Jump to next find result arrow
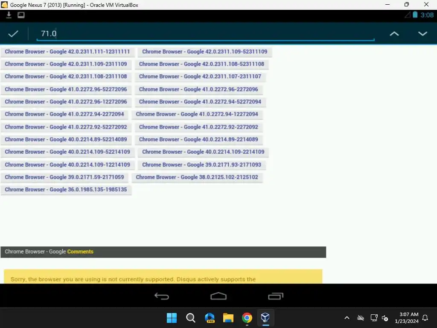The height and width of the screenshot is (328, 437). coord(422,34)
